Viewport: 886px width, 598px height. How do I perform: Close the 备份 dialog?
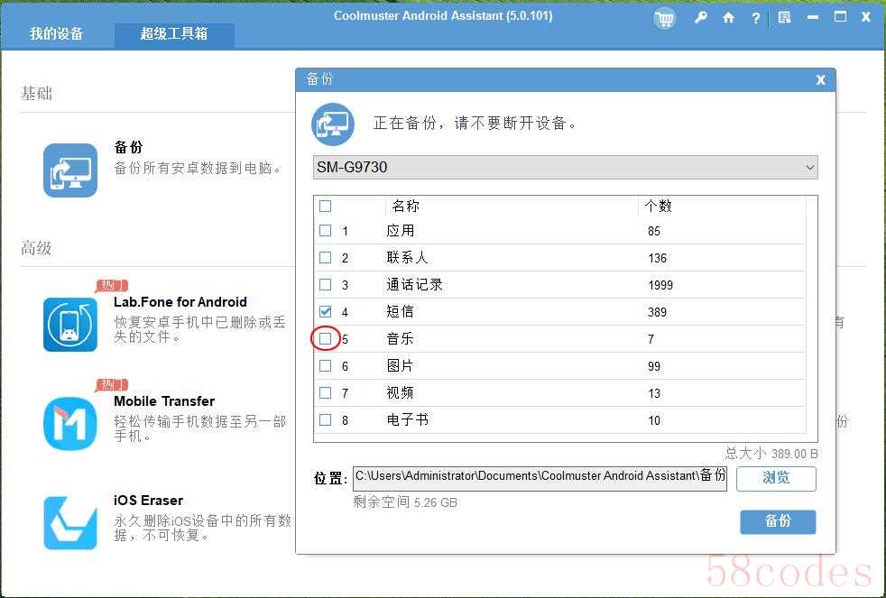point(820,80)
